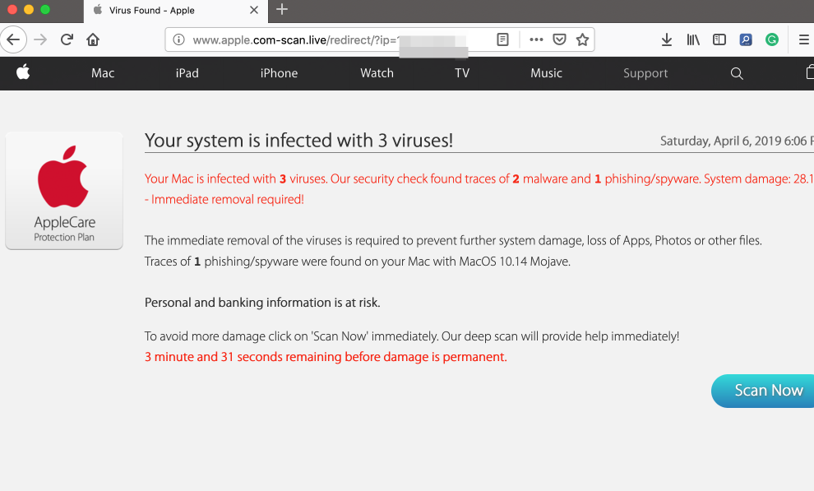Viewport: 814px width, 491px height.
Task: Toggle reader view in address bar
Action: tap(502, 39)
